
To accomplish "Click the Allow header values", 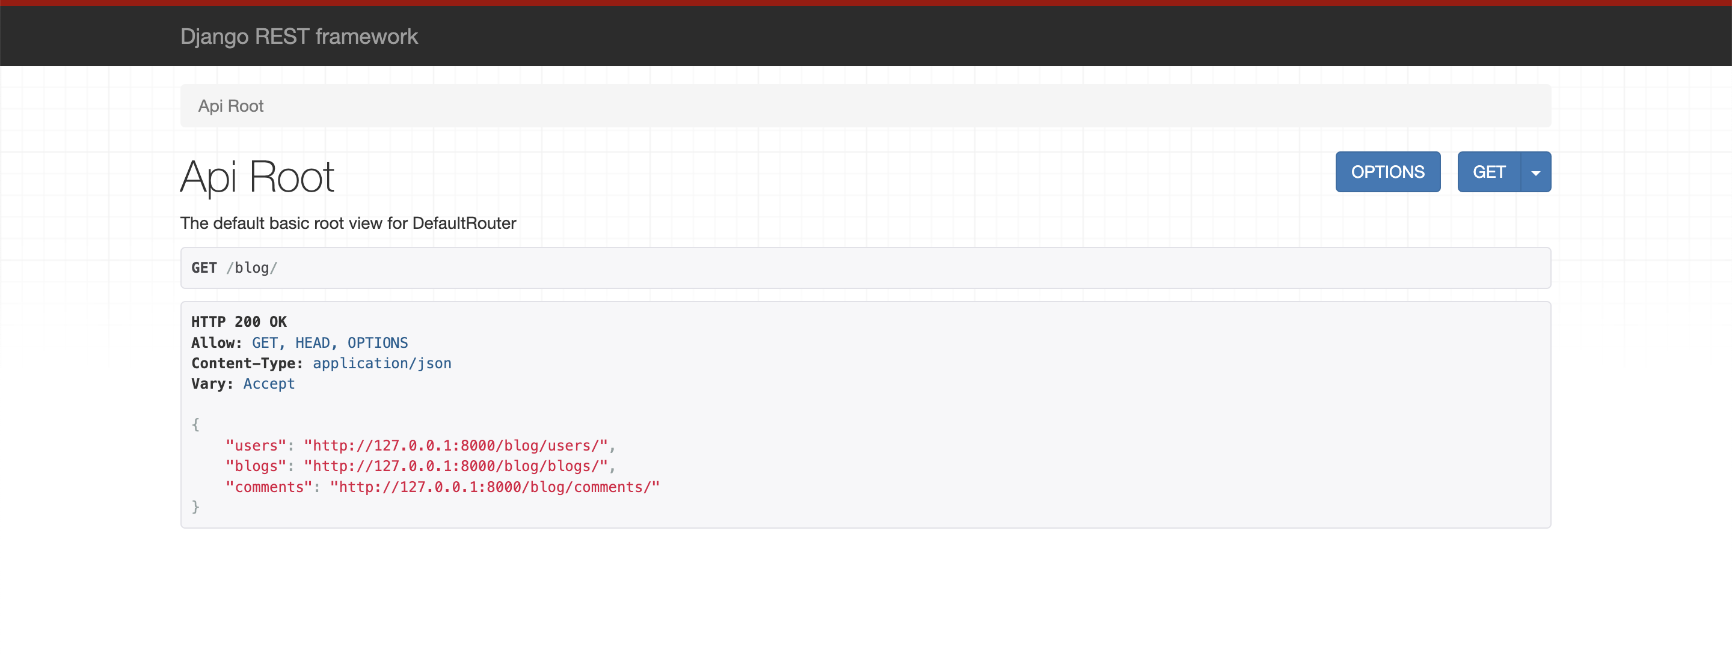I will (x=330, y=342).
